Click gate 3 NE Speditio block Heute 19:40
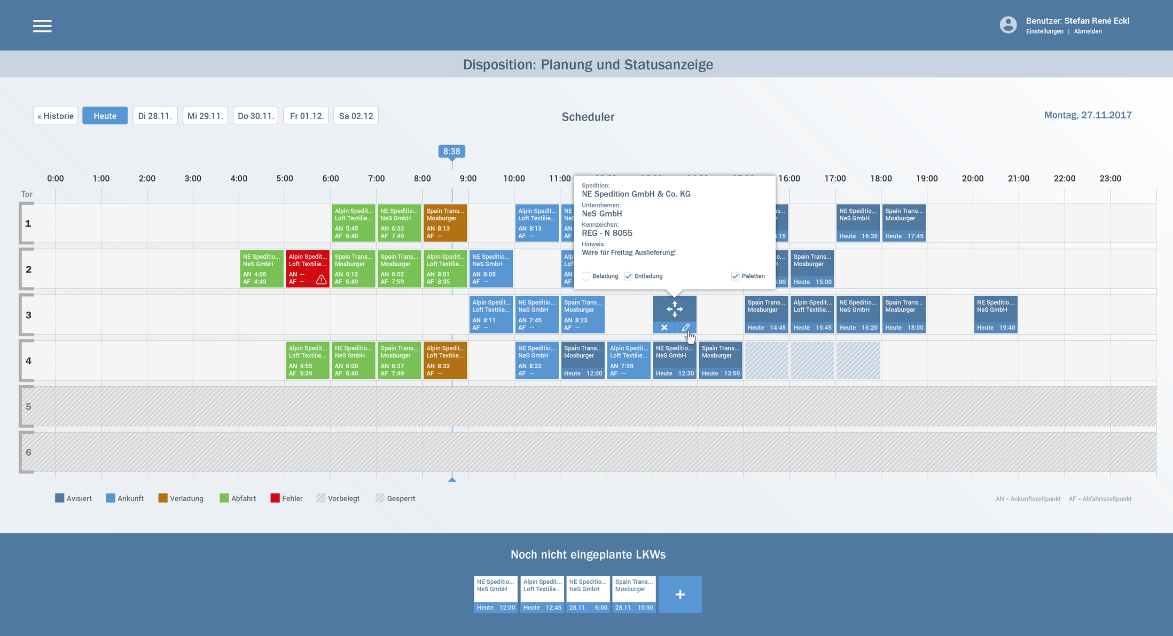This screenshot has height=636, width=1173. (x=996, y=315)
